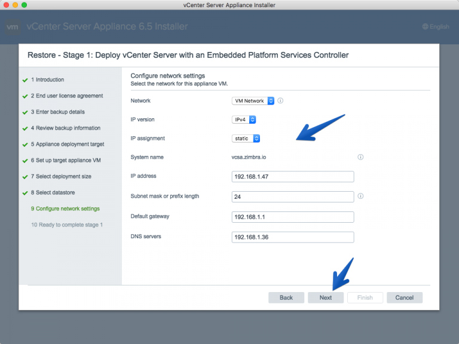Open the VM Network dropdown
Viewport: 459px width, 344px height.
click(253, 100)
